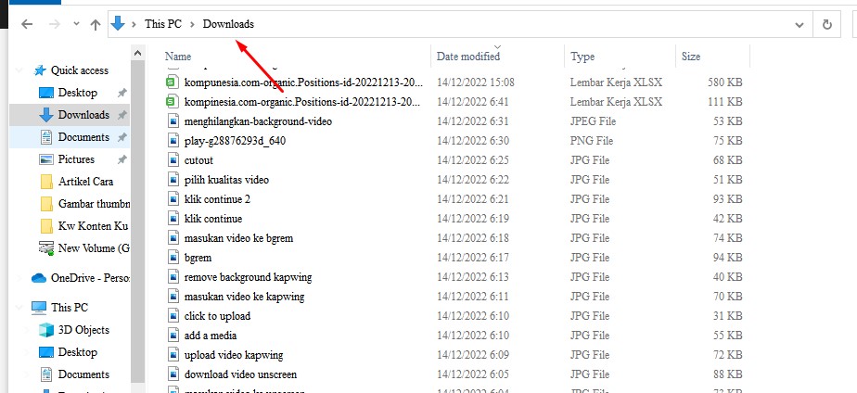Click the image icon of play-g28876293d_640

[173, 141]
